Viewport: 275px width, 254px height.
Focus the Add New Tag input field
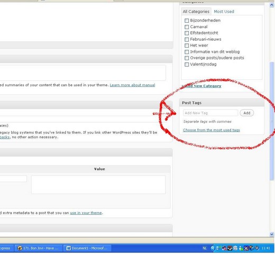210,113
